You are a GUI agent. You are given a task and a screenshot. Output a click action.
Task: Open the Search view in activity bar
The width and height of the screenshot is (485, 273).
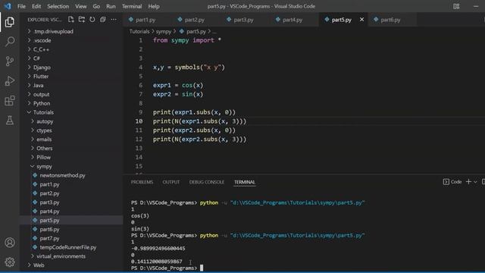click(10, 42)
